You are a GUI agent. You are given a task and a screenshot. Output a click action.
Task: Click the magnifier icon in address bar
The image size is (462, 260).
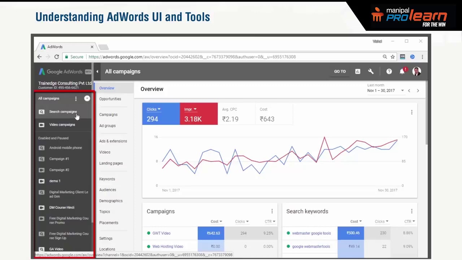(x=385, y=57)
